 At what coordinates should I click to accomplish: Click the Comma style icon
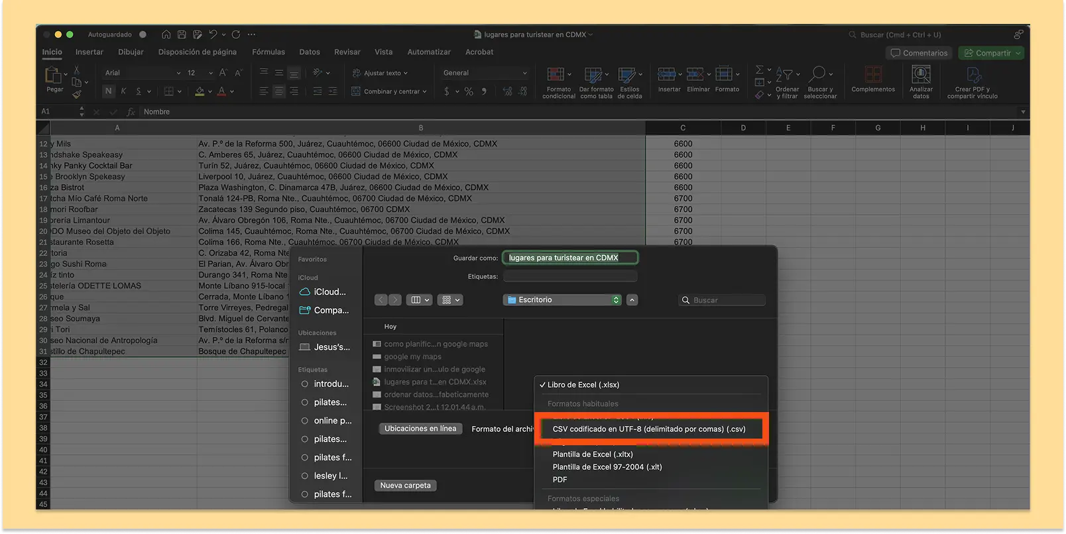click(x=484, y=91)
